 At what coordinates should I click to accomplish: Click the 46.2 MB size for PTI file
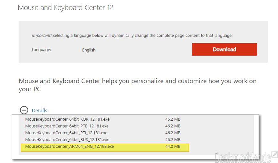pos(173,133)
